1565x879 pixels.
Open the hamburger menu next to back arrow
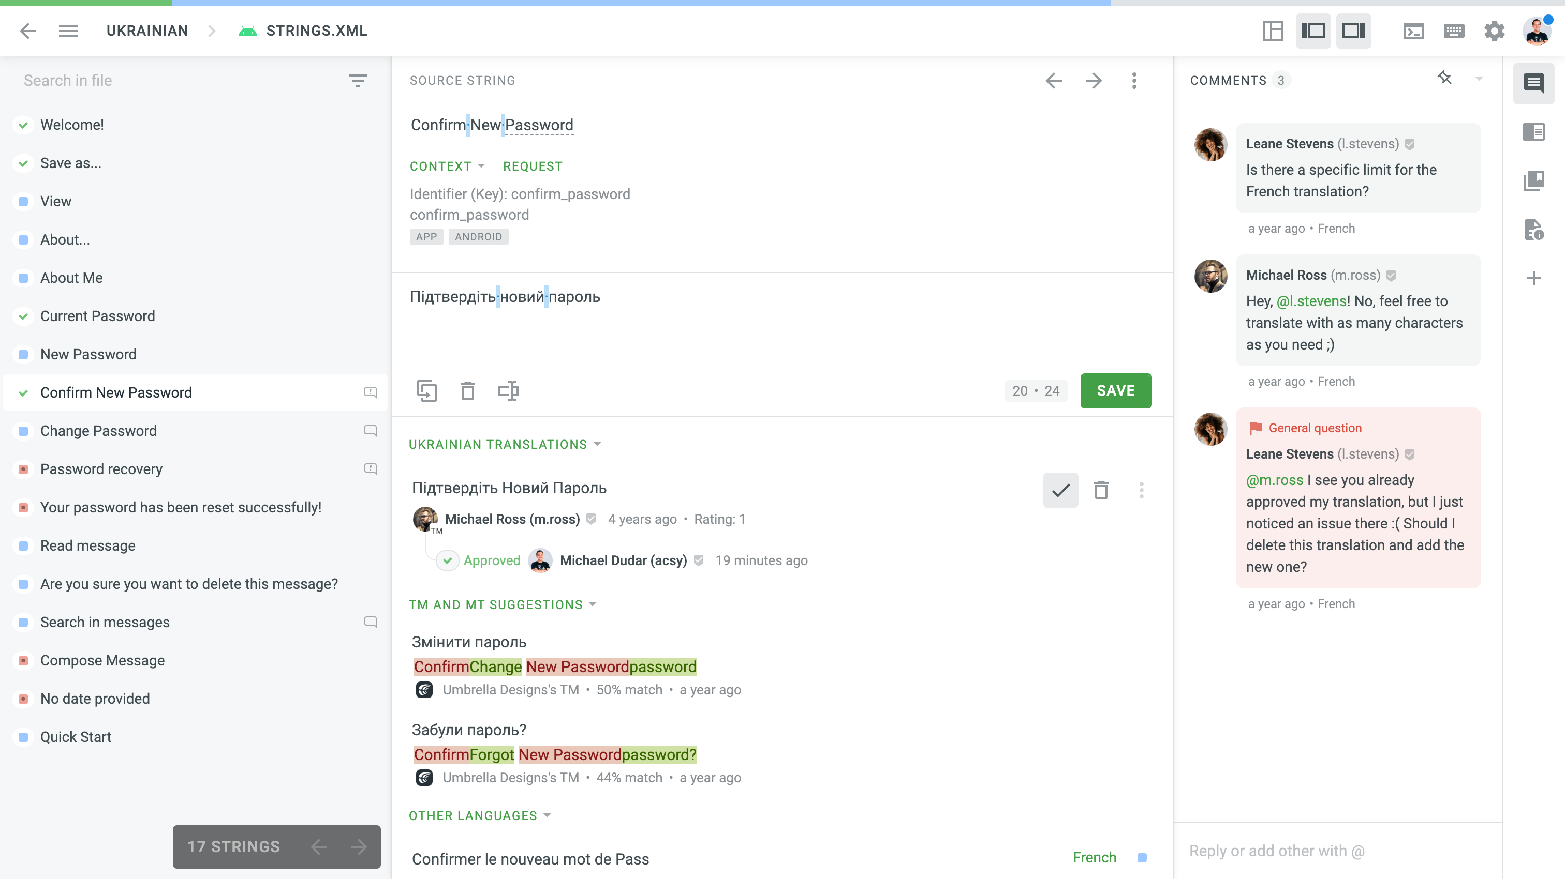pyautogui.click(x=69, y=31)
